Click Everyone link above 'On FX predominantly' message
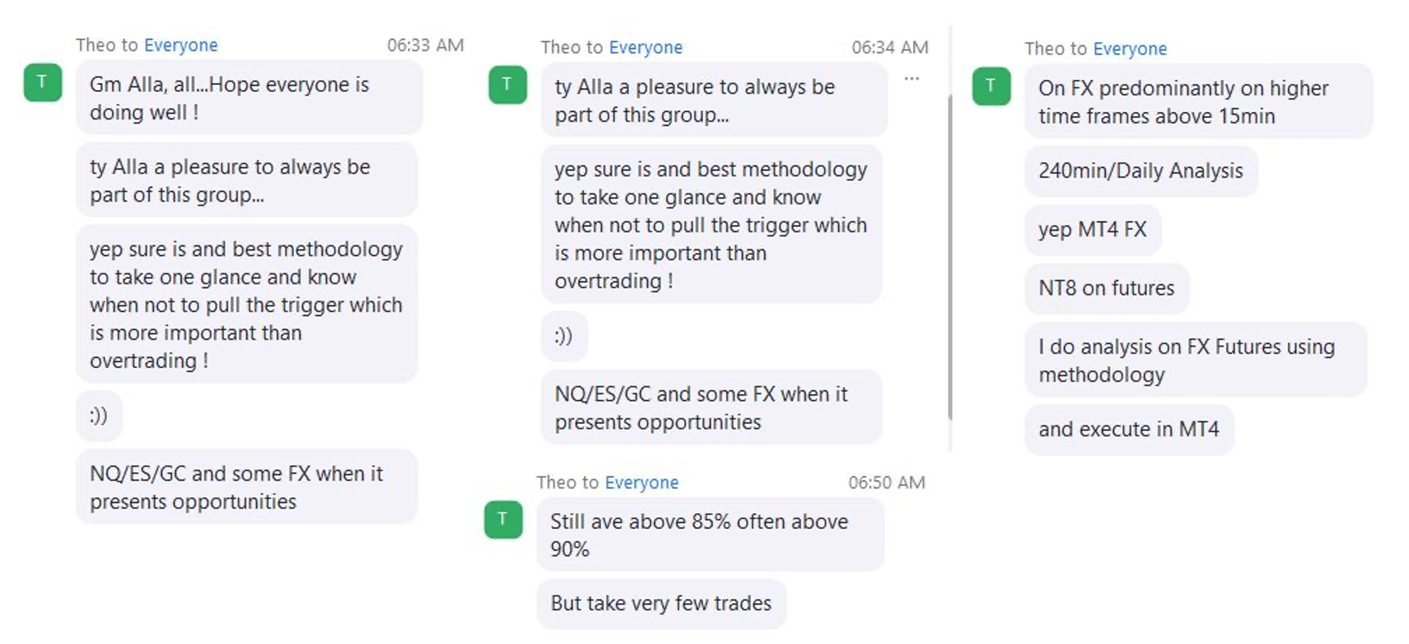The width and height of the screenshot is (1409, 644). 1130,49
